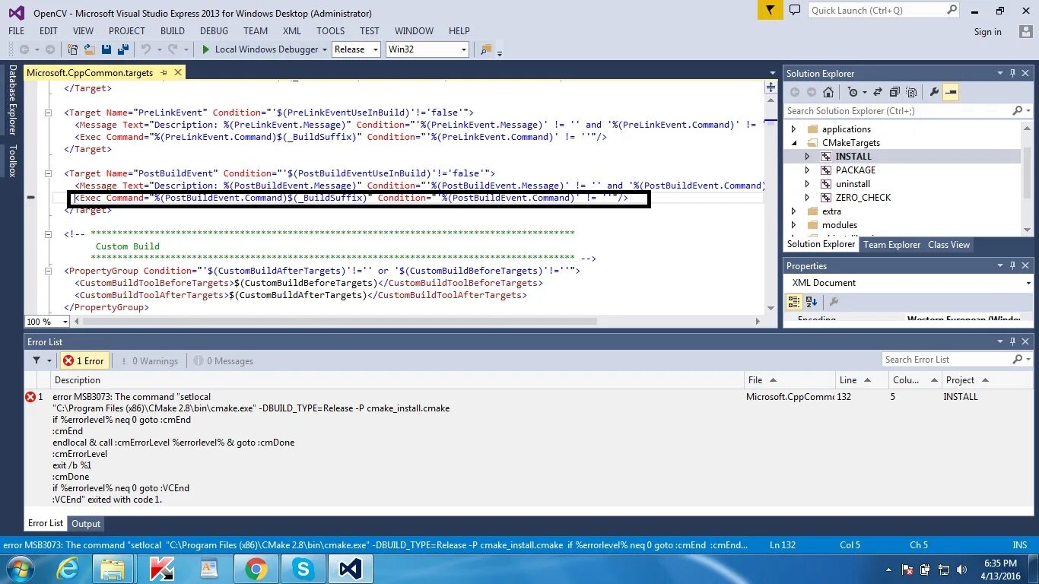
Task: Open the debugger target dropdown arrow
Action: point(325,49)
